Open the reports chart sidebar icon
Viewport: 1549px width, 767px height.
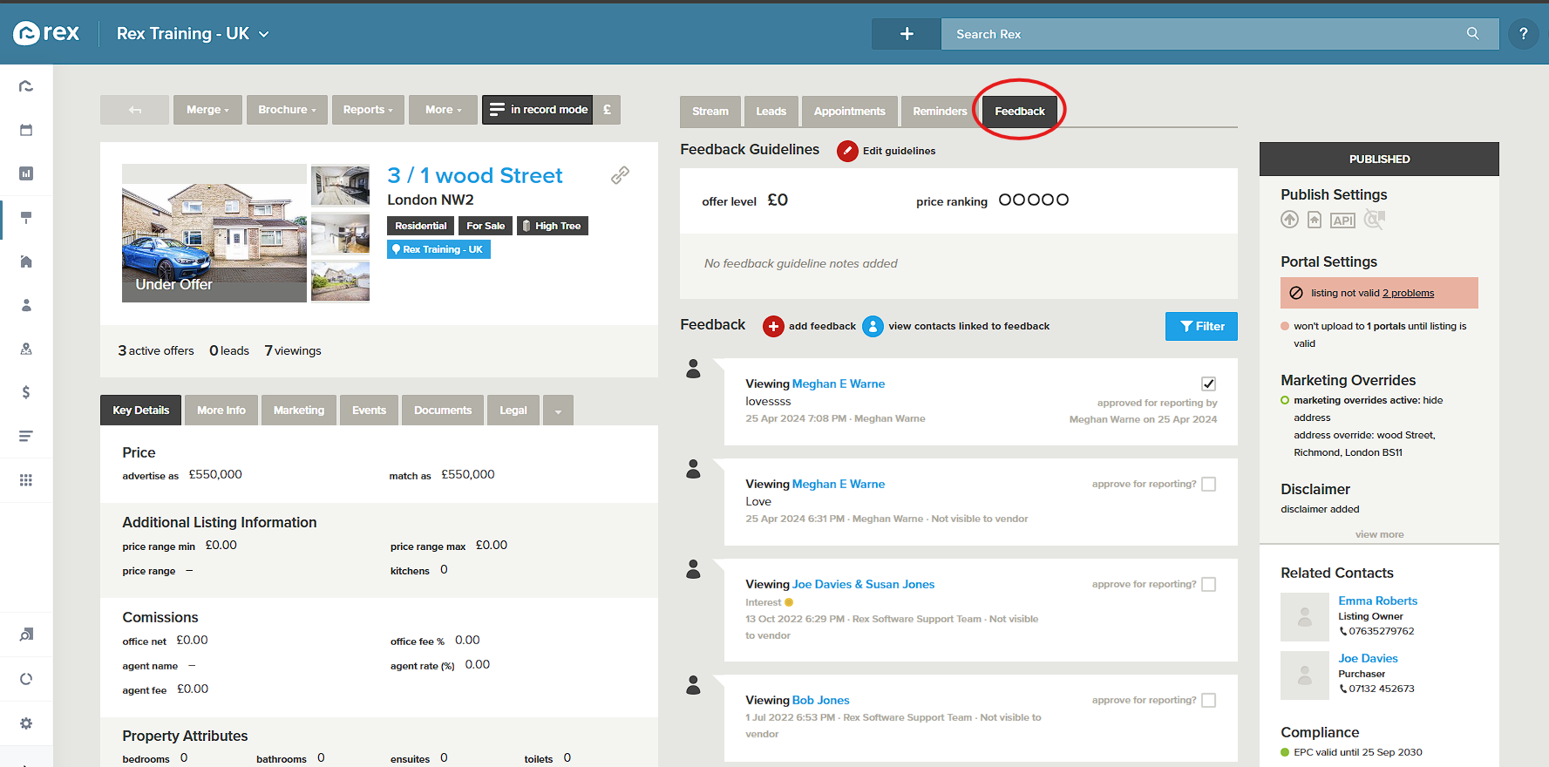tap(26, 173)
